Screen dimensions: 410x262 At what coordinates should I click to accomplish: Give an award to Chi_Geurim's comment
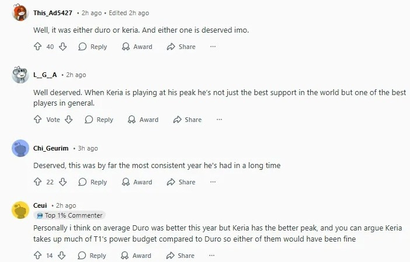pos(137,182)
